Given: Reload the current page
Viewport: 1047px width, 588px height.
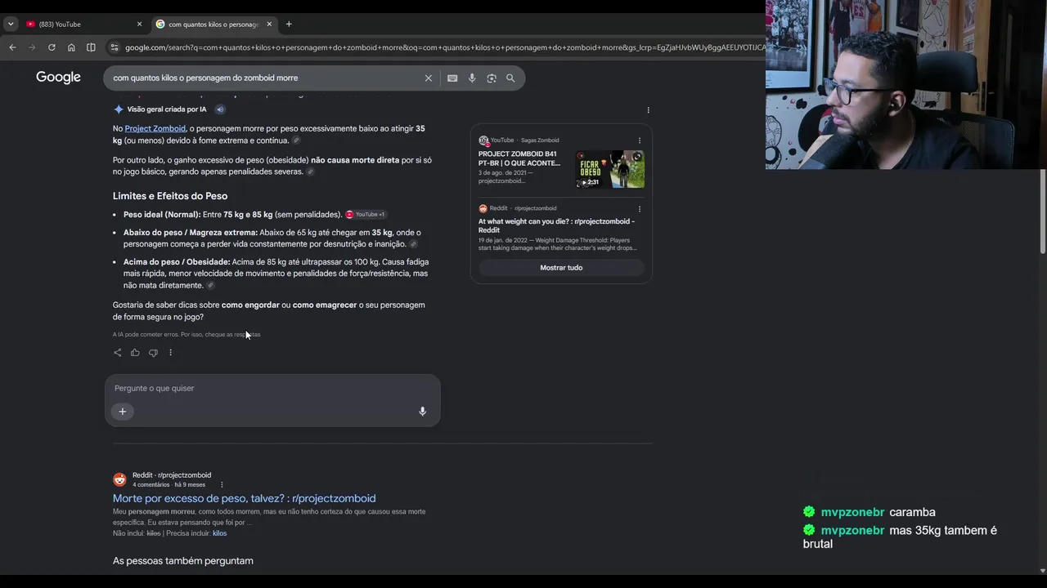Looking at the screenshot, I should pos(52,47).
